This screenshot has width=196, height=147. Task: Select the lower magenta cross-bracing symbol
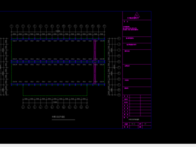(x=95, y=73)
